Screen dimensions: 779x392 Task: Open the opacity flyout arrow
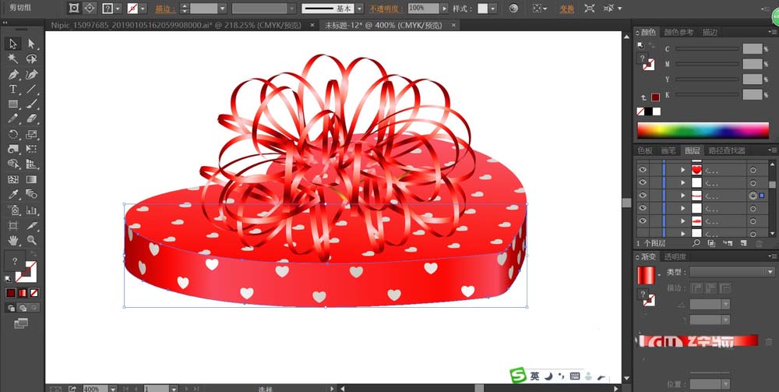pyautogui.click(x=444, y=9)
